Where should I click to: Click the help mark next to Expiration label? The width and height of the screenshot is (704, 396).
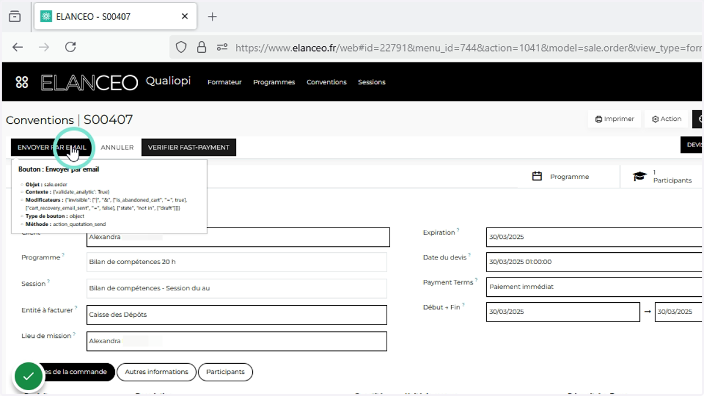click(x=458, y=231)
